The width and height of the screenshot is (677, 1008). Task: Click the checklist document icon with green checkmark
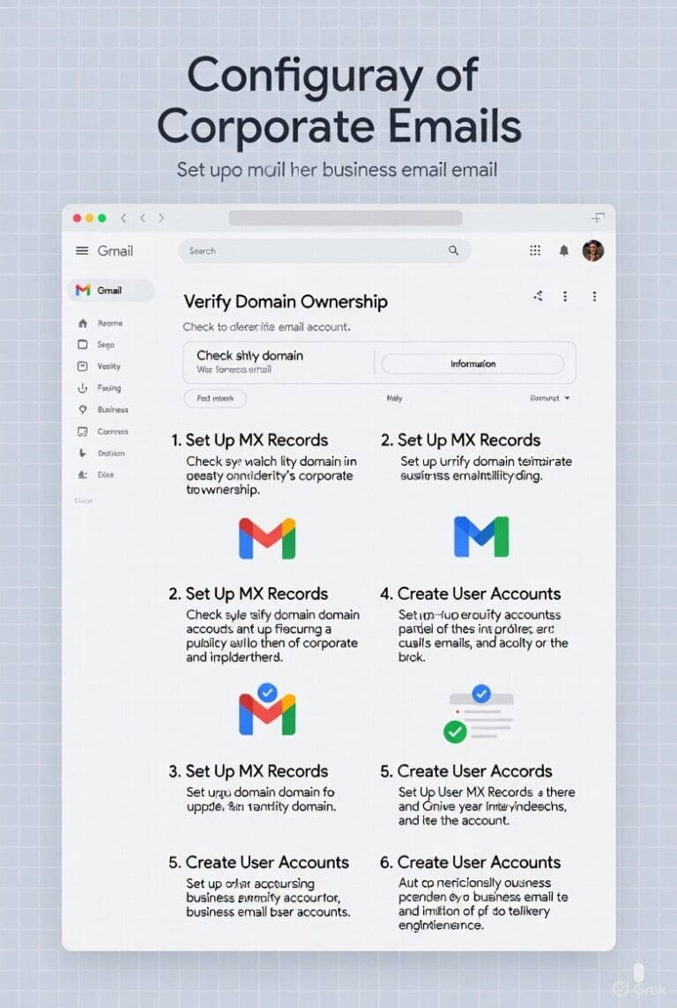(479, 714)
